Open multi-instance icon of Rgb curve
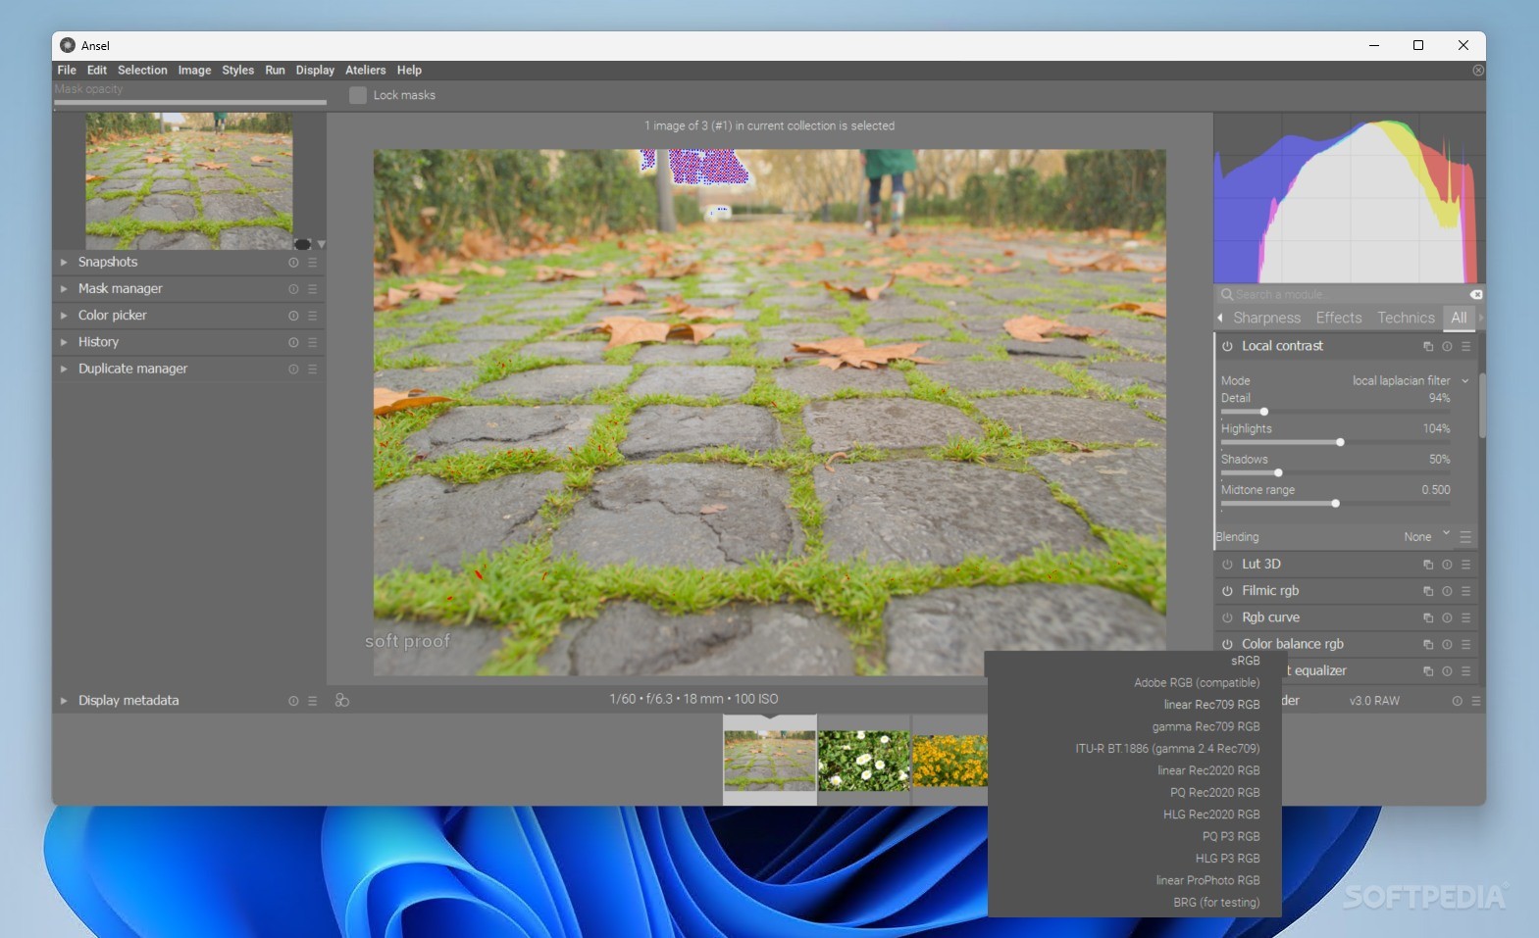 tap(1428, 617)
